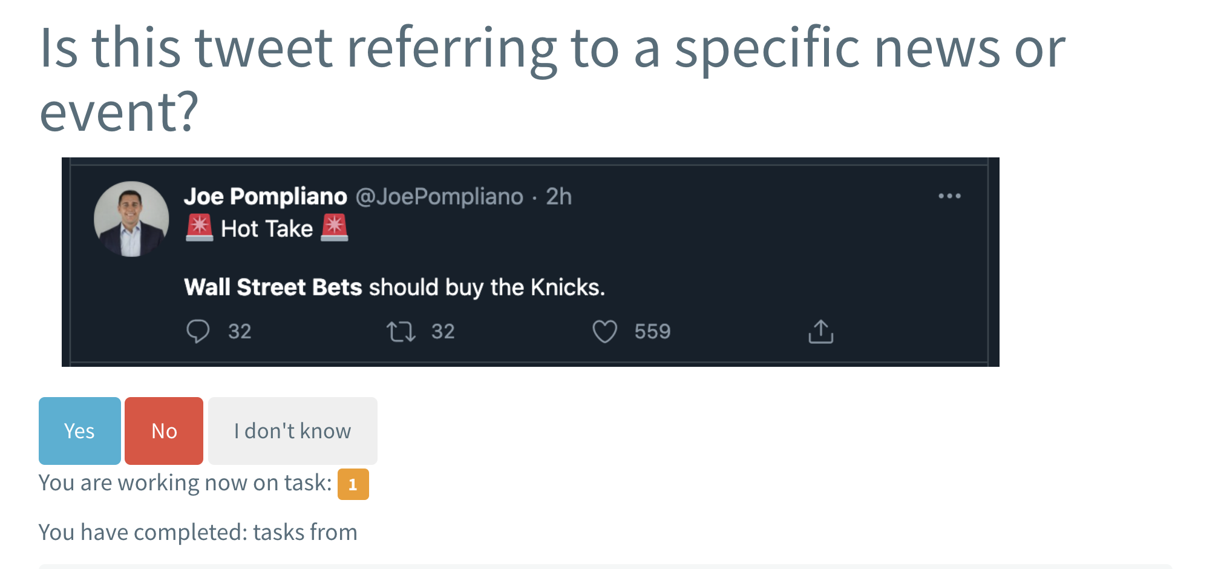Image resolution: width=1221 pixels, height=569 pixels.
Task: Click the "Hot Take" text in tweet
Action: [x=267, y=229]
